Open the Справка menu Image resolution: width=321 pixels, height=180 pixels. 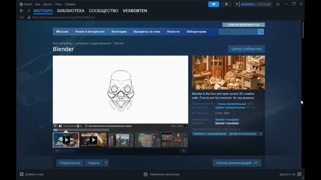coord(70,4)
